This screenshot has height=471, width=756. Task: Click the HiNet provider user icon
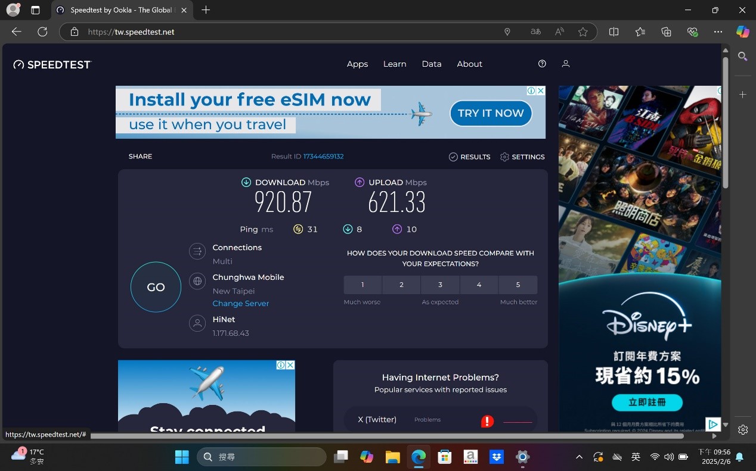point(197,323)
